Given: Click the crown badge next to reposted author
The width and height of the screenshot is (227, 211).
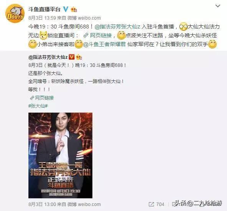Looking at the screenshot, I should click(79, 57).
